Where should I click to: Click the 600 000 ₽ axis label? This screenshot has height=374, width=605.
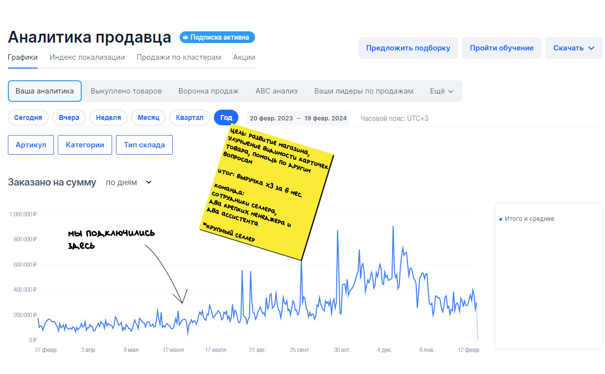[x=25, y=265]
